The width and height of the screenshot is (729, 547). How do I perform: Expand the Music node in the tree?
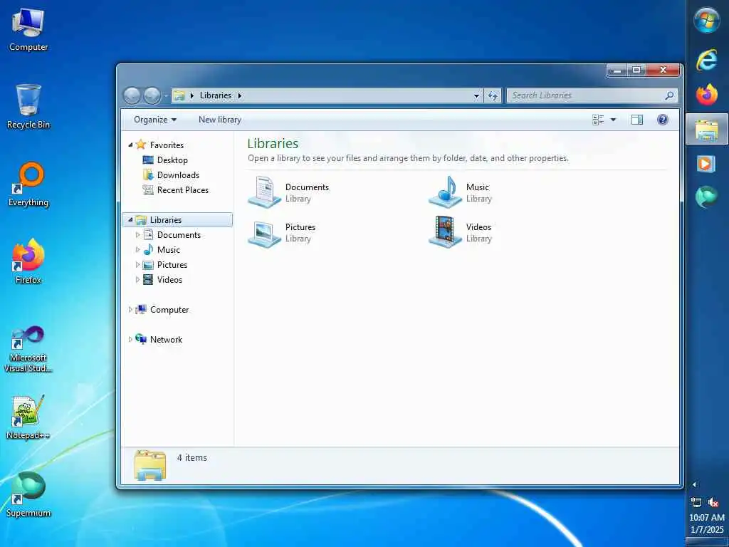[137, 250]
